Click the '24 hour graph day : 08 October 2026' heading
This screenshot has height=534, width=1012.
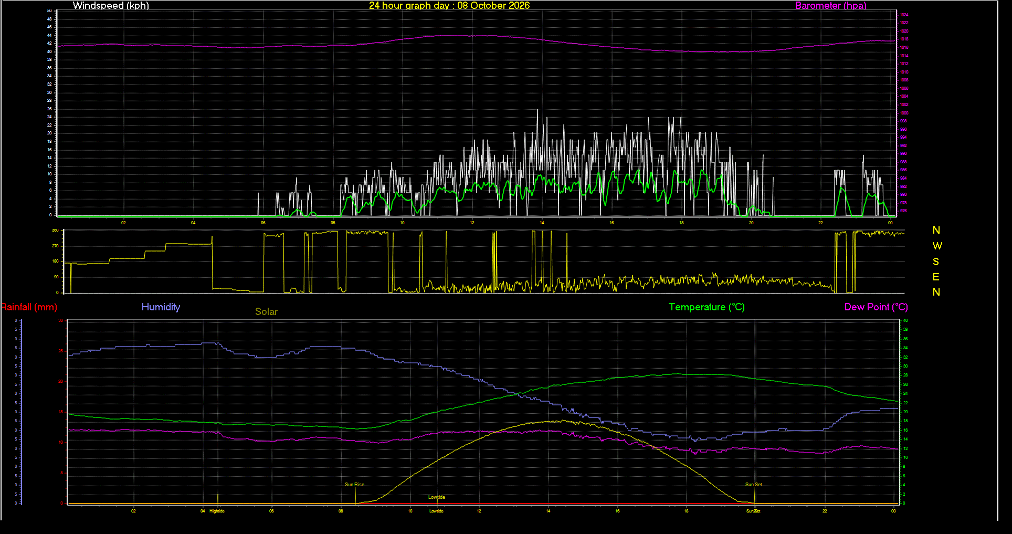click(449, 6)
